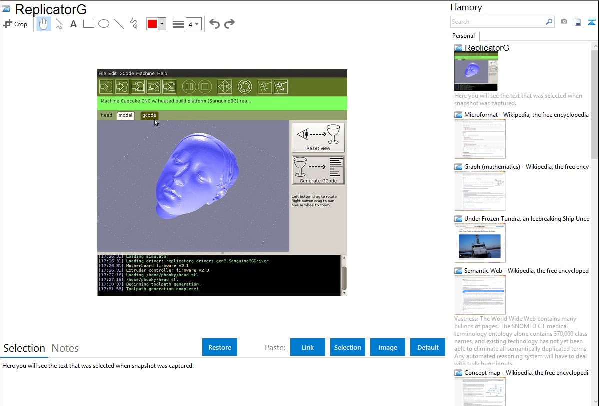Click the connect plug icon in ReplicatorG
The image size is (599, 406).
click(264, 87)
